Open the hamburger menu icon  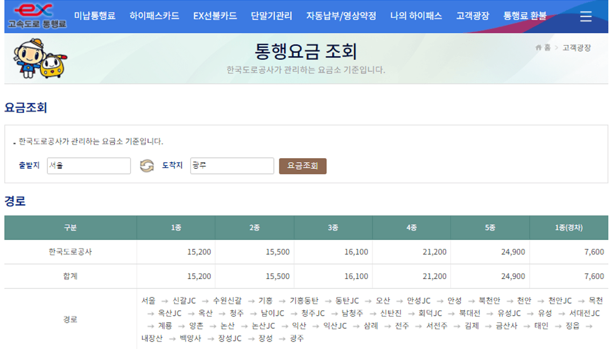coord(586,16)
